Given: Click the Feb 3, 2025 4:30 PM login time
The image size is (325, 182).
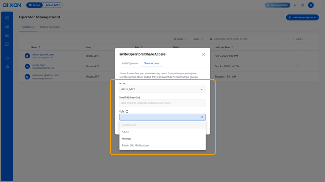Looking at the screenshot, I should pyautogui.click(x=226, y=56).
